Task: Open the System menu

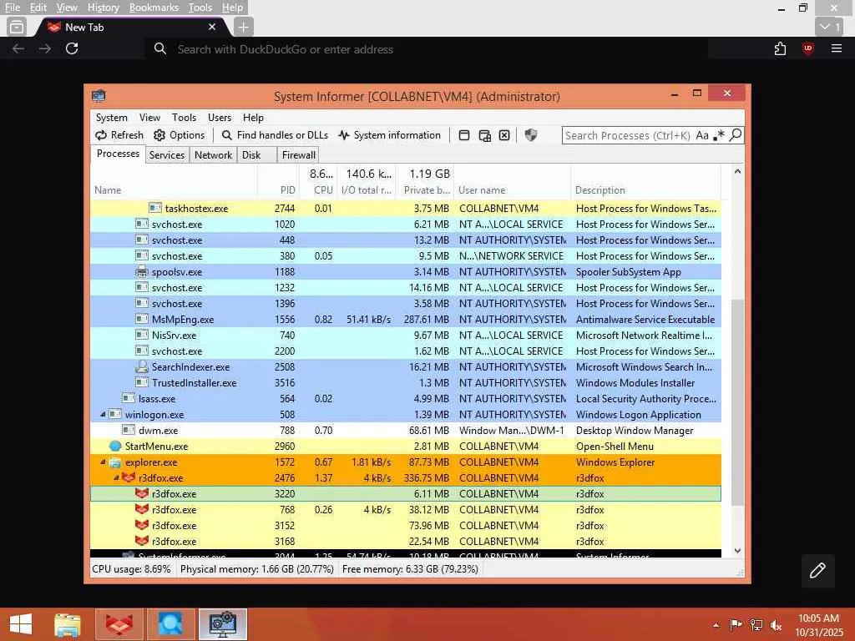Action: click(112, 118)
